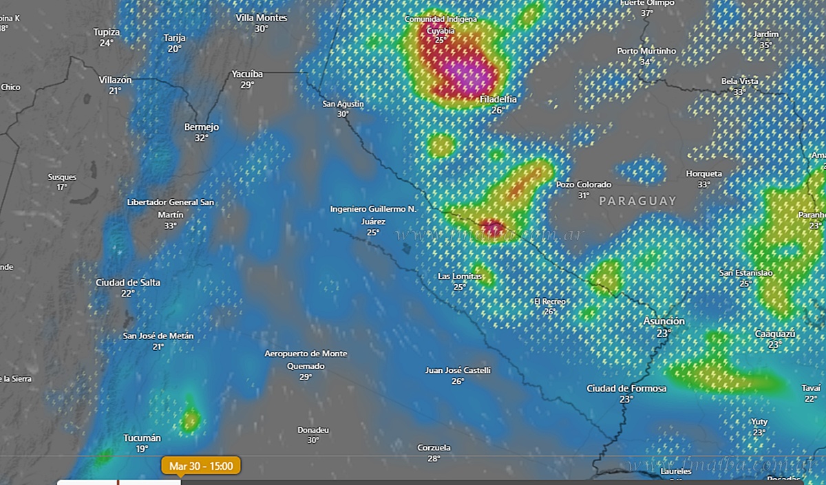
Task: Open the Ciudad de Salta label
Action: [128, 283]
